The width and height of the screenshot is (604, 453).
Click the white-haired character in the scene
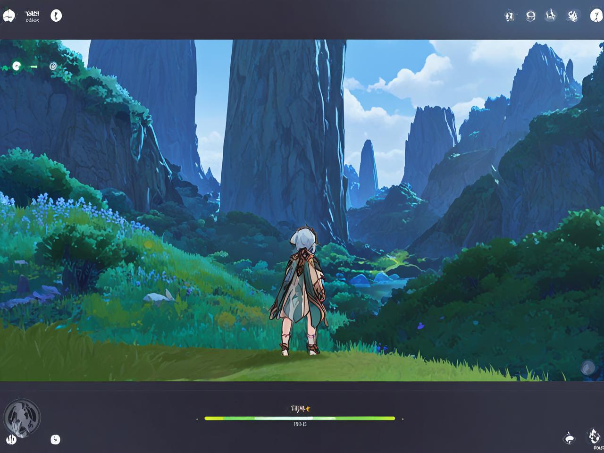[301, 291]
